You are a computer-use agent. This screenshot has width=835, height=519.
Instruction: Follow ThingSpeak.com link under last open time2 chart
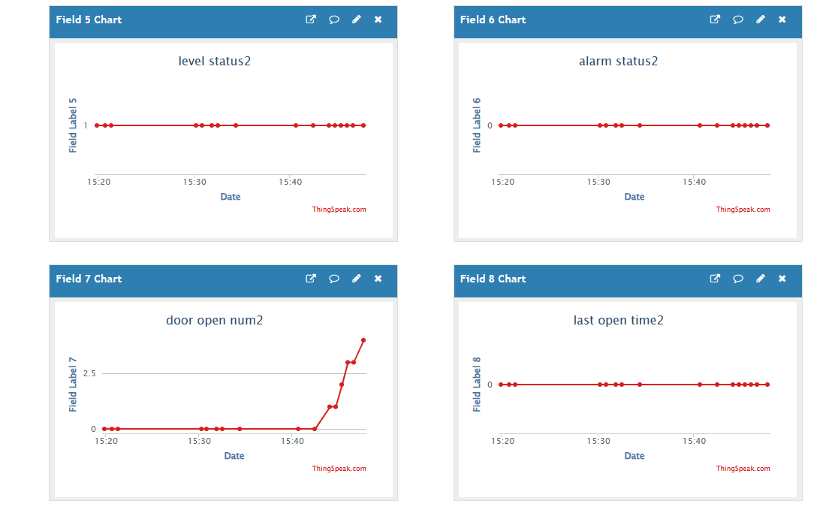[x=743, y=469]
